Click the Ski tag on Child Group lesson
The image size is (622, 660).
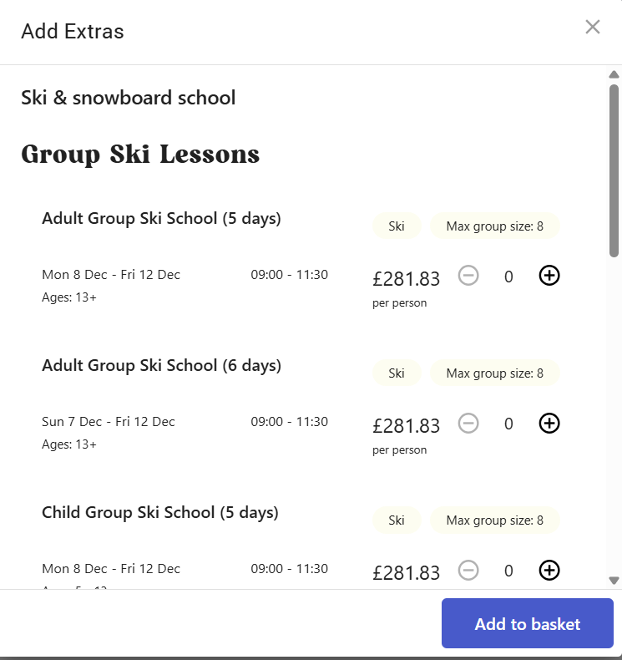click(x=397, y=520)
